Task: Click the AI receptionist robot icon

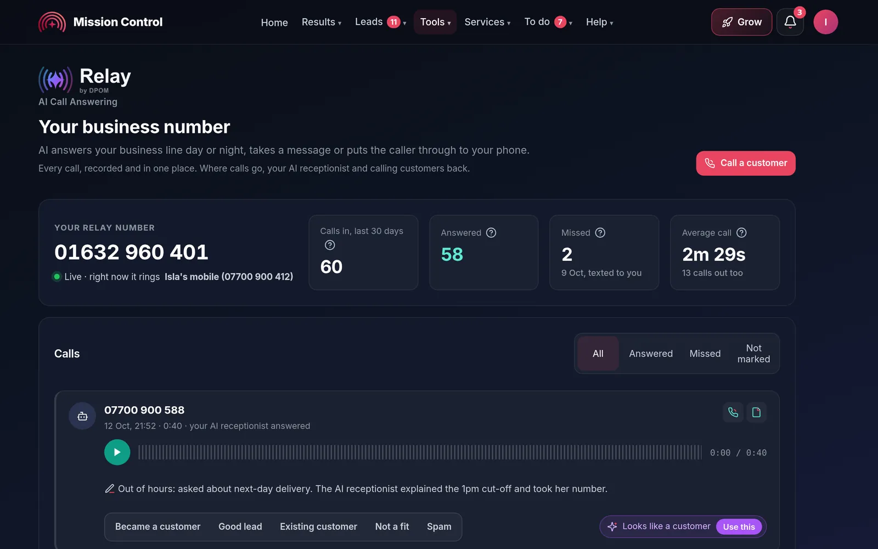Action: click(82, 416)
